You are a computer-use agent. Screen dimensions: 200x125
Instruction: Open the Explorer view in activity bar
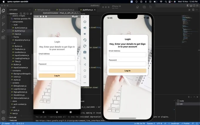(x=3, y=11)
